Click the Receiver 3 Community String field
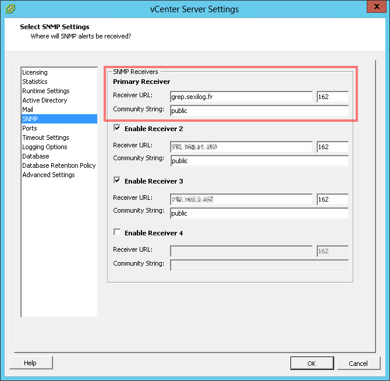This screenshot has width=390, height=381. tap(260, 213)
